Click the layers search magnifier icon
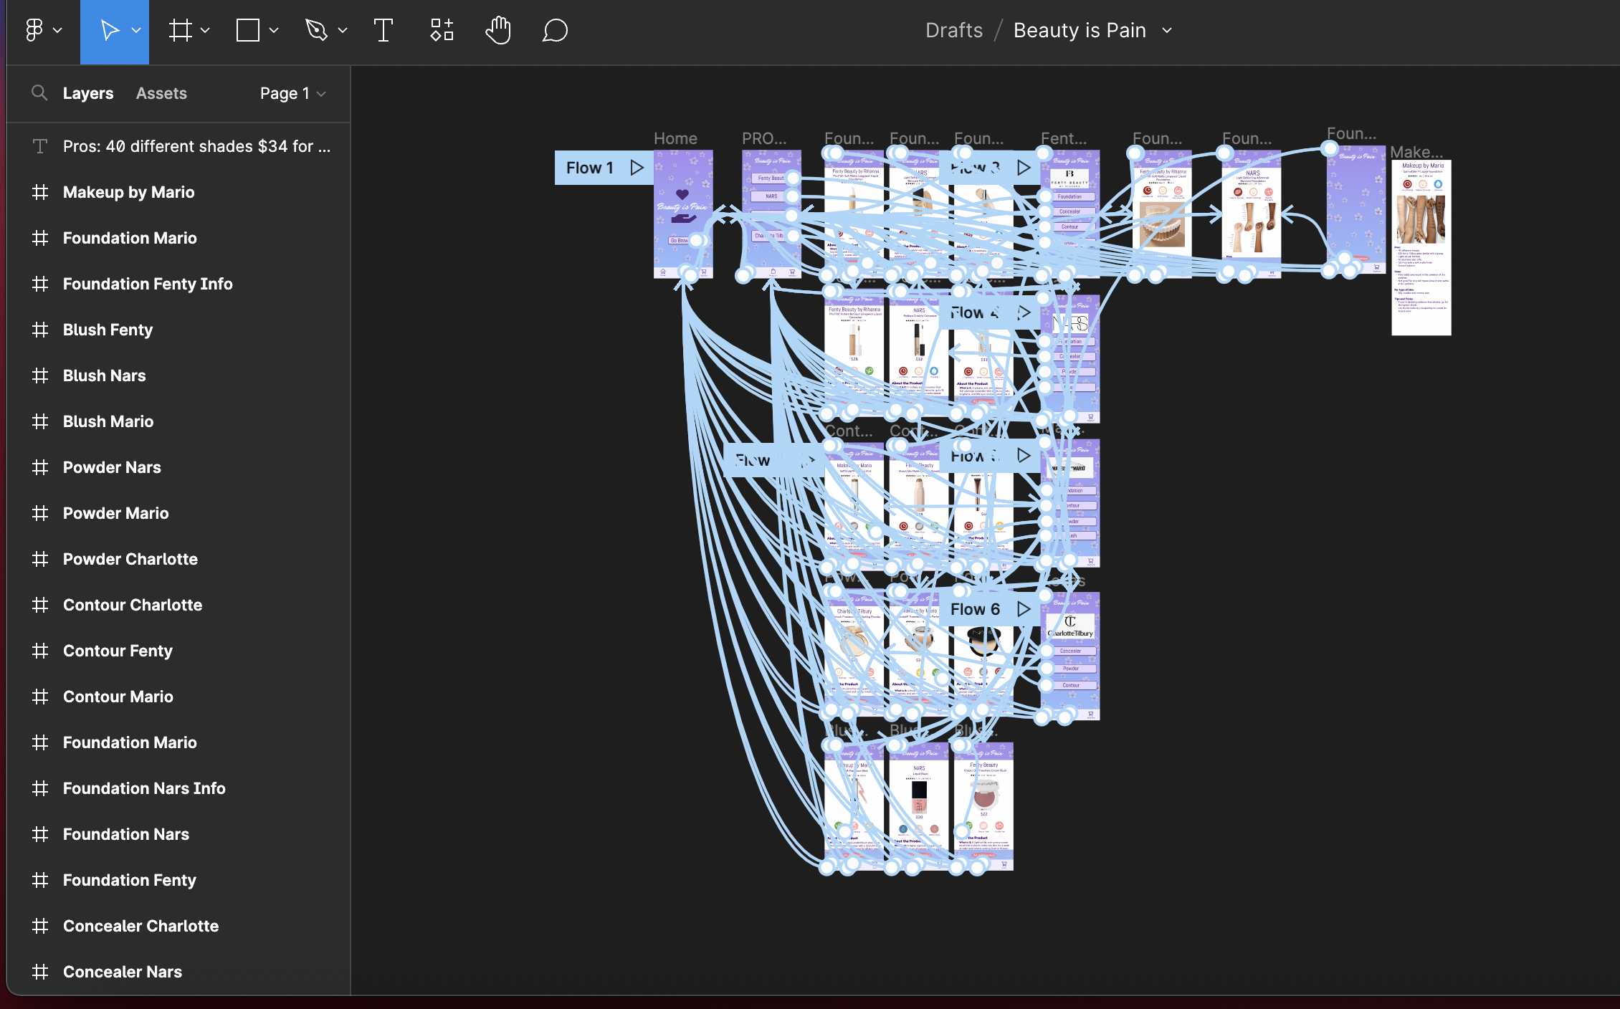 point(39,93)
